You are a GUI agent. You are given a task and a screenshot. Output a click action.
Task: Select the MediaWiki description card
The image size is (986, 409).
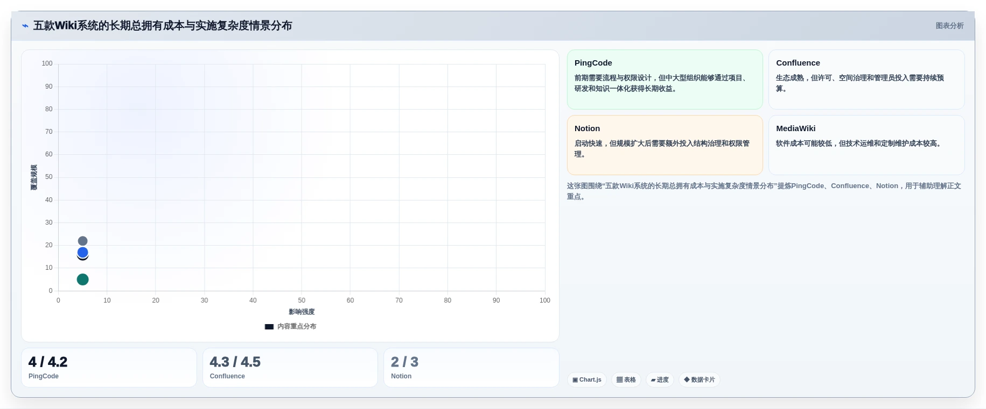click(x=866, y=145)
